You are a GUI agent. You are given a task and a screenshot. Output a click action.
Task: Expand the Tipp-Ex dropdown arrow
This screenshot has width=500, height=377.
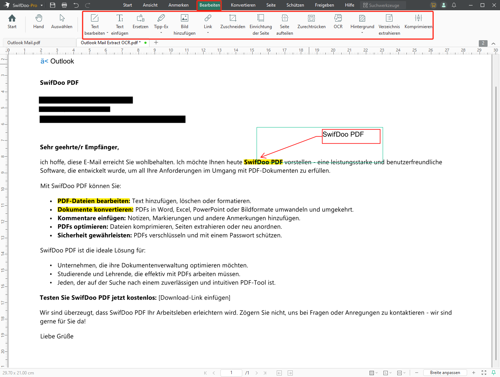click(x=161, y=33)
